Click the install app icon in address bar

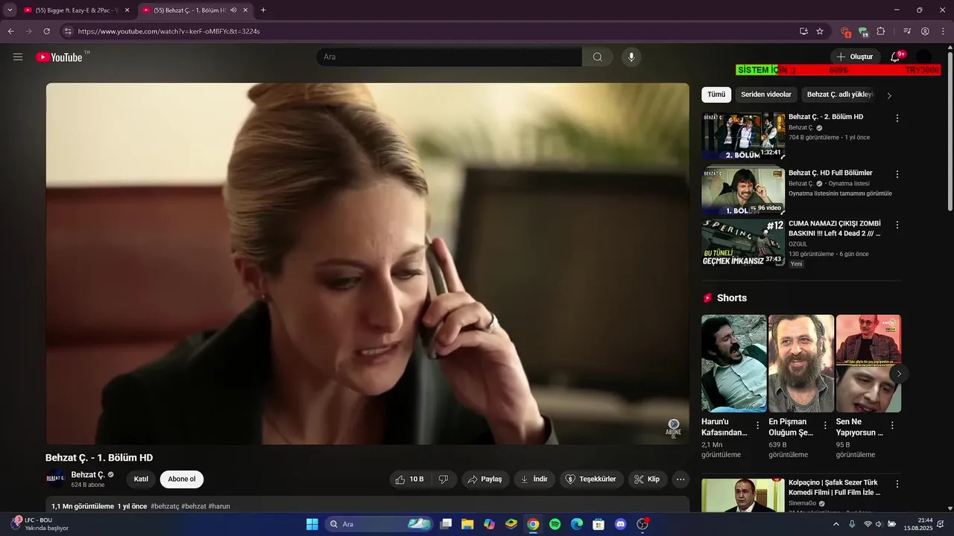tap(803, 31)
